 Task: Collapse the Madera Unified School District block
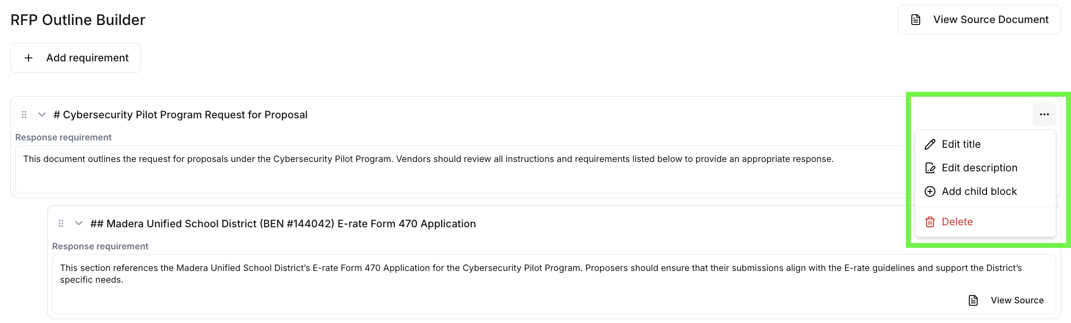pyautogui.click(x=79, y=223)
